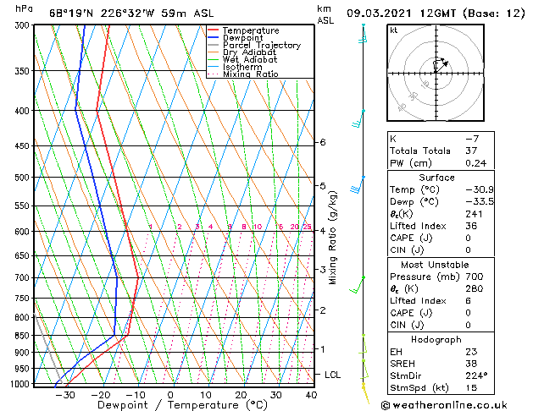Click the red Temperature legend line
The height and width of the screenshot is (411, 533).
click(x=214, y=30)
